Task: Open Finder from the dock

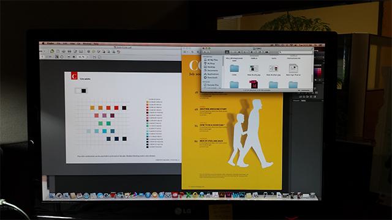Action: coord(52,196)
